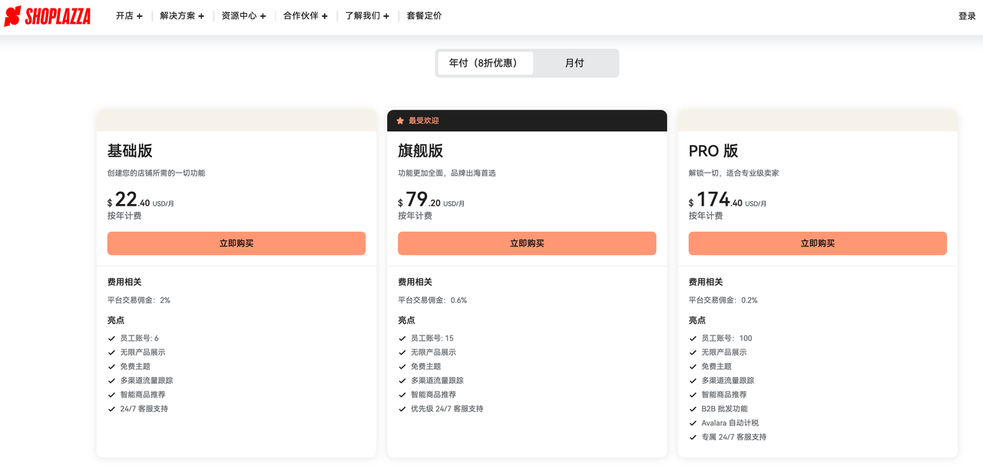This screenshot has width=983, height=472.
Task: Select the 年付（8折优惠）option
Action: [485, 63]
